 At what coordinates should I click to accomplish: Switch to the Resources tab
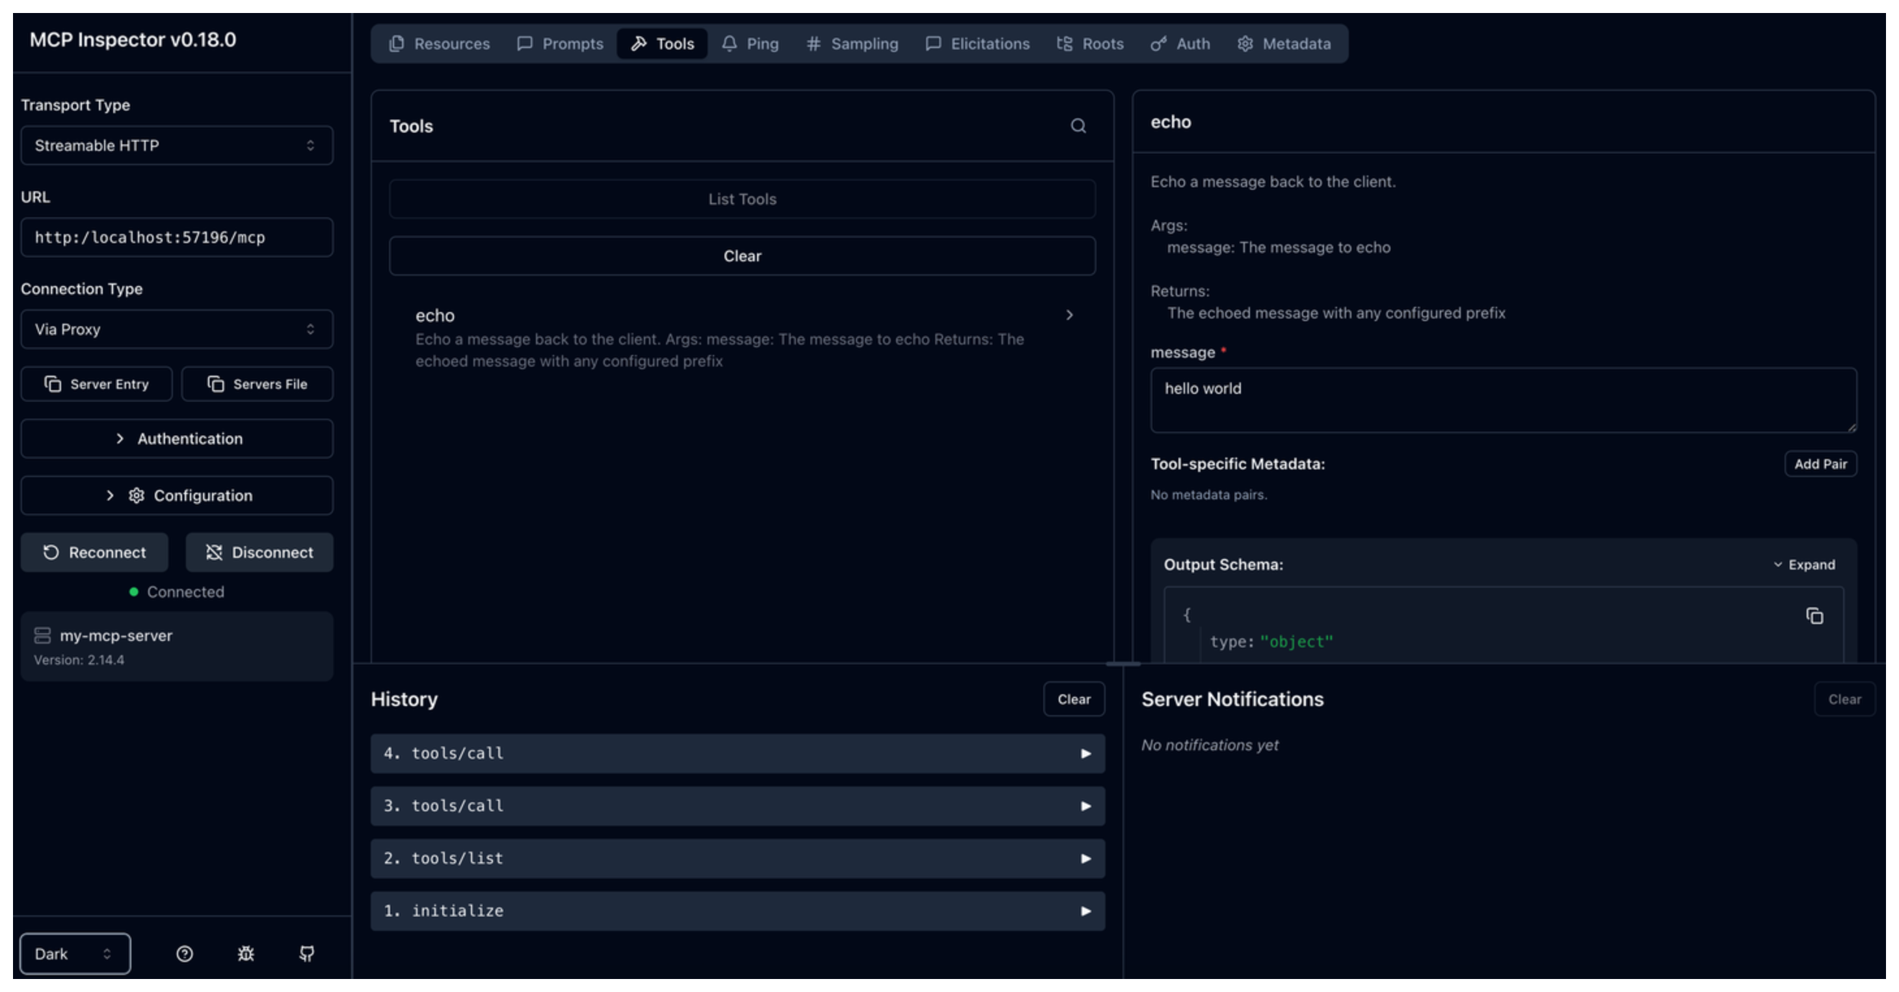pos(440,44)
